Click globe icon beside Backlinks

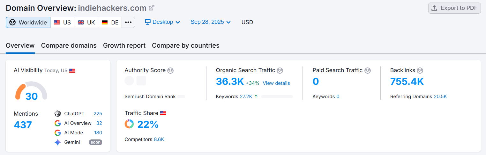click(x=420, y=71)
